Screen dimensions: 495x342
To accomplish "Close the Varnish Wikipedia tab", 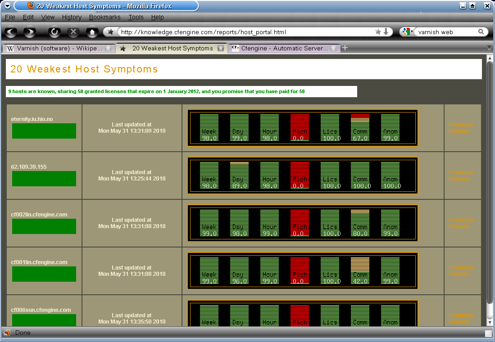I will tap(108, 48).
